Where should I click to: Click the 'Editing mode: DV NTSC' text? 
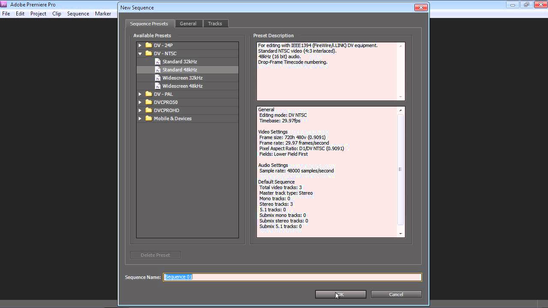283,115
